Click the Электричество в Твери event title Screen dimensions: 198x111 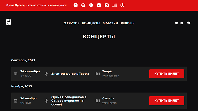coord(70,74)
